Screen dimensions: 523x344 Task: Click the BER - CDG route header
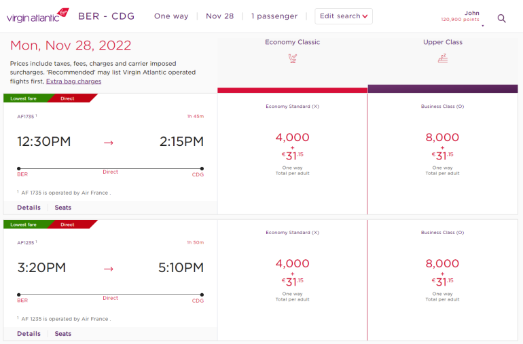105,16
